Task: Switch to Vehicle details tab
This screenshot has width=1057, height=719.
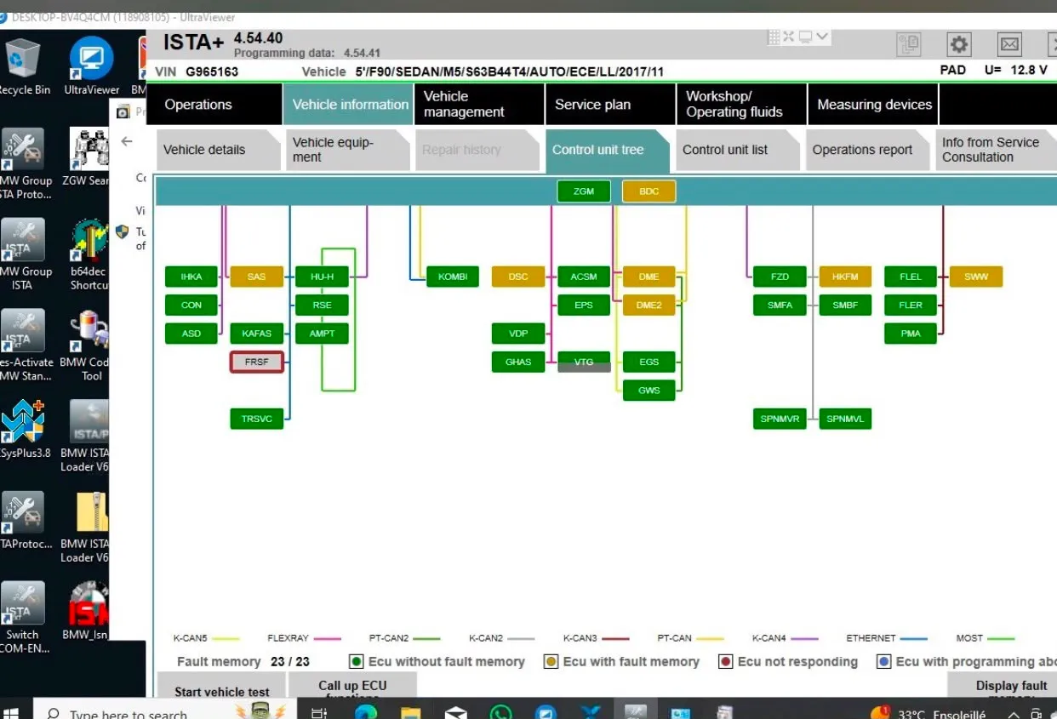Action: coord(218,150)
